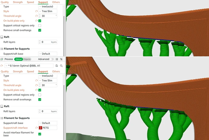Screen dimensions: 209x140
Task: Switch to Strength tab in lower panel
Action: 18,72
